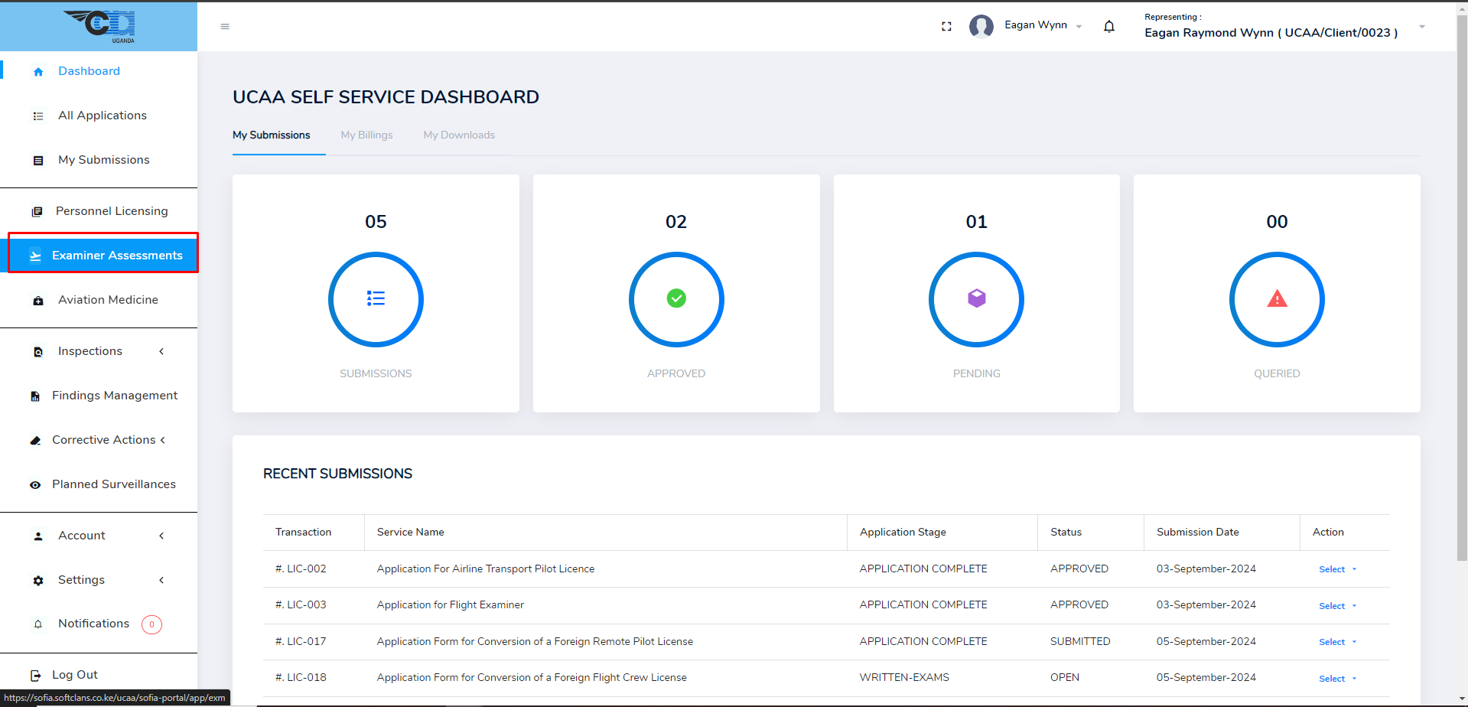1468x707 pixels.
Task: Click the UCAA logo in sidebar
Action: click(x=99, y=26)
